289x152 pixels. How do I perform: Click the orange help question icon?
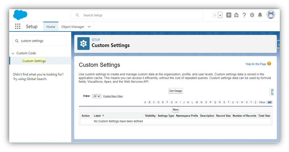click(269, 64)
